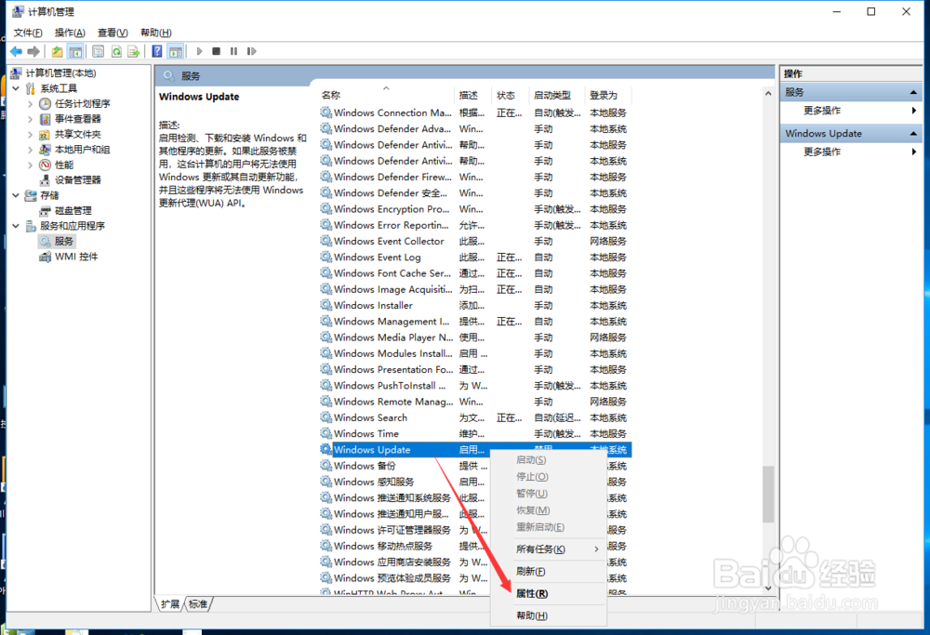This screenshot has height=635, width=930.
Task: Click the services list vertical scrollbar thumb
Action: pos(768,495)
